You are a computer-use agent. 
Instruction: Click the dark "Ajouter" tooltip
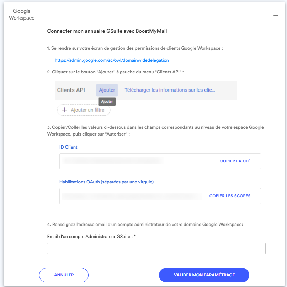click(x=107, y=101)
